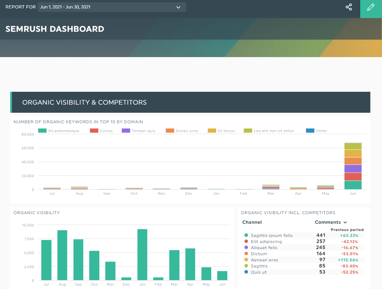The height and width of the screenshot is (289, 382).
Task: Select the Sagittis ipsum felis row
Action: pyautogui.click(x=272, y=235)
